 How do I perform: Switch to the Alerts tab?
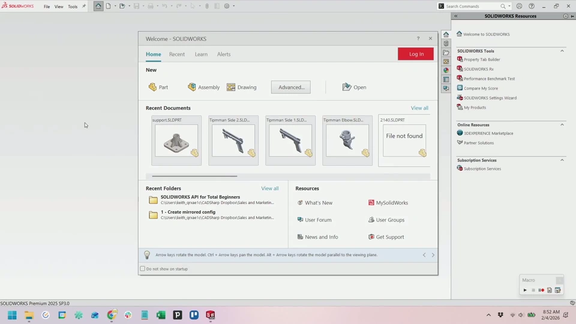[224, 54]
